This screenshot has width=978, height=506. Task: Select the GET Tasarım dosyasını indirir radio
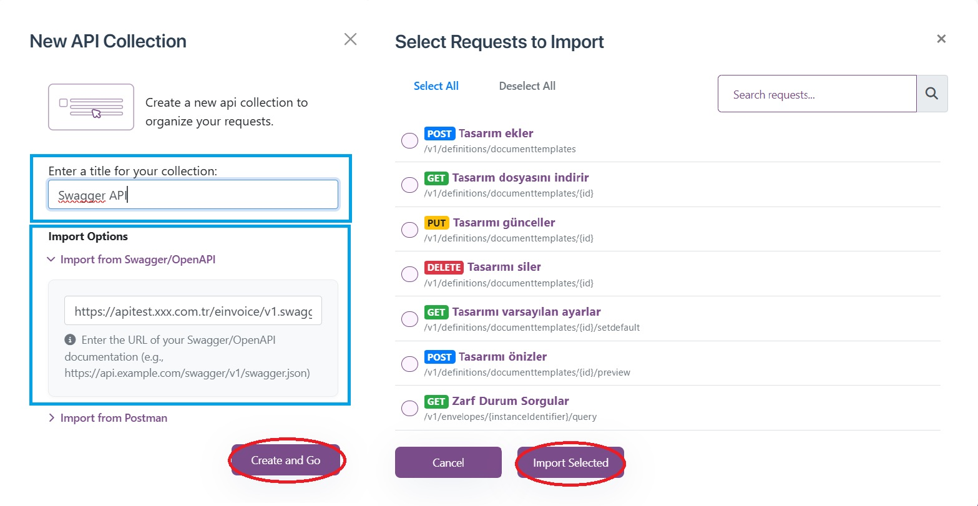(409, 185)
